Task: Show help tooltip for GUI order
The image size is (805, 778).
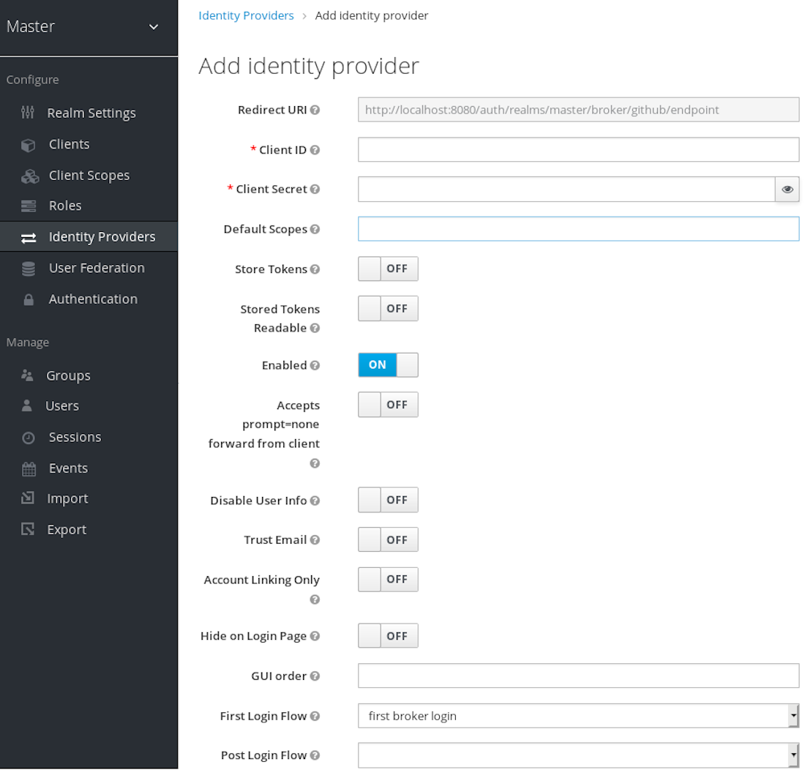Action: coord(315,676)
